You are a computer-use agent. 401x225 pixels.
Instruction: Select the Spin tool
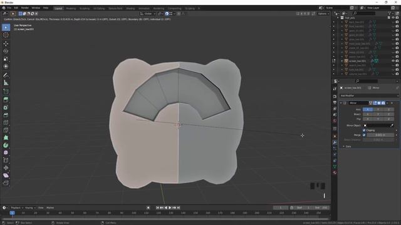6,145
